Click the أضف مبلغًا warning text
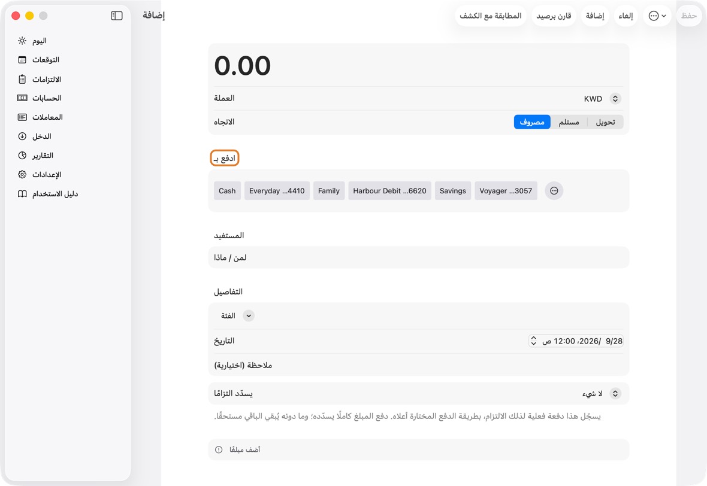The width and height of the screenshot is (707, 486). [x=245, y=449]
